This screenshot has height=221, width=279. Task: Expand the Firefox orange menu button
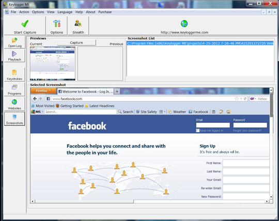tap(43, 91)
